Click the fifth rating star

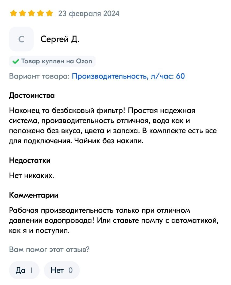(x=49, y=13)
